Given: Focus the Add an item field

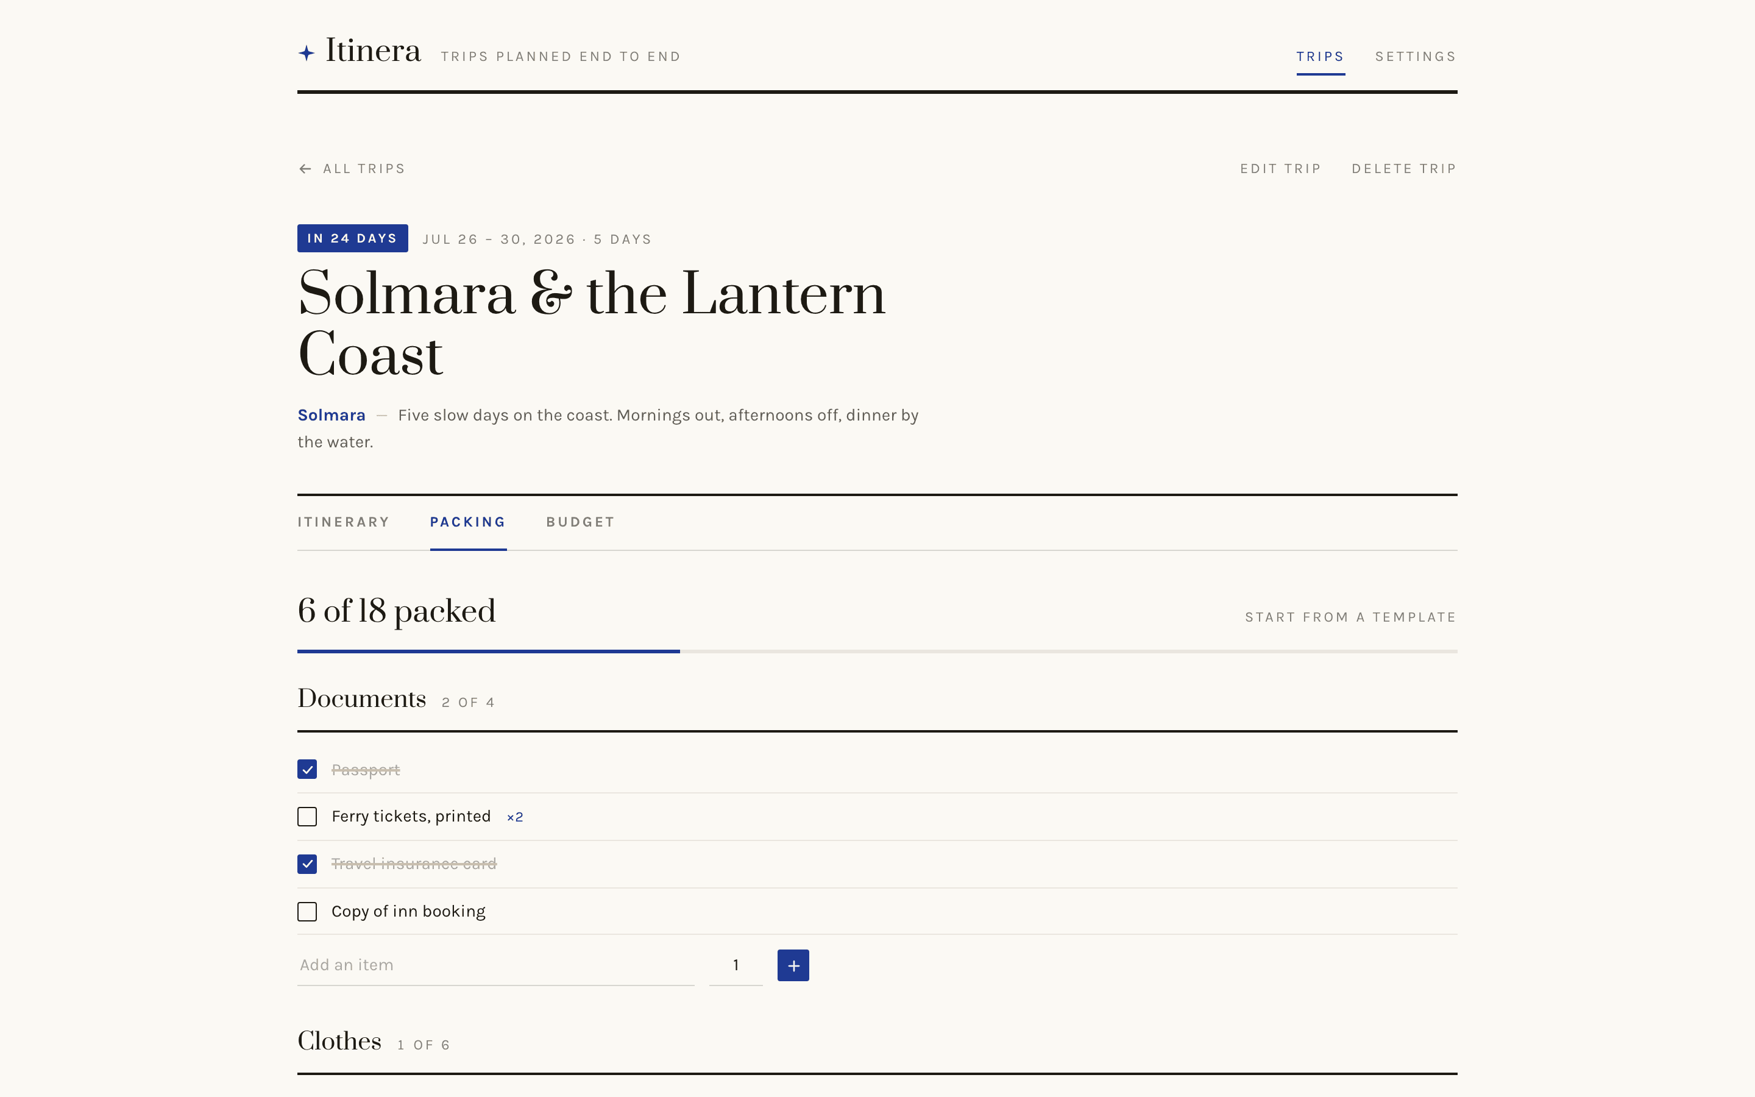Looking at the screenshot, I should click(x=495, y=965).
